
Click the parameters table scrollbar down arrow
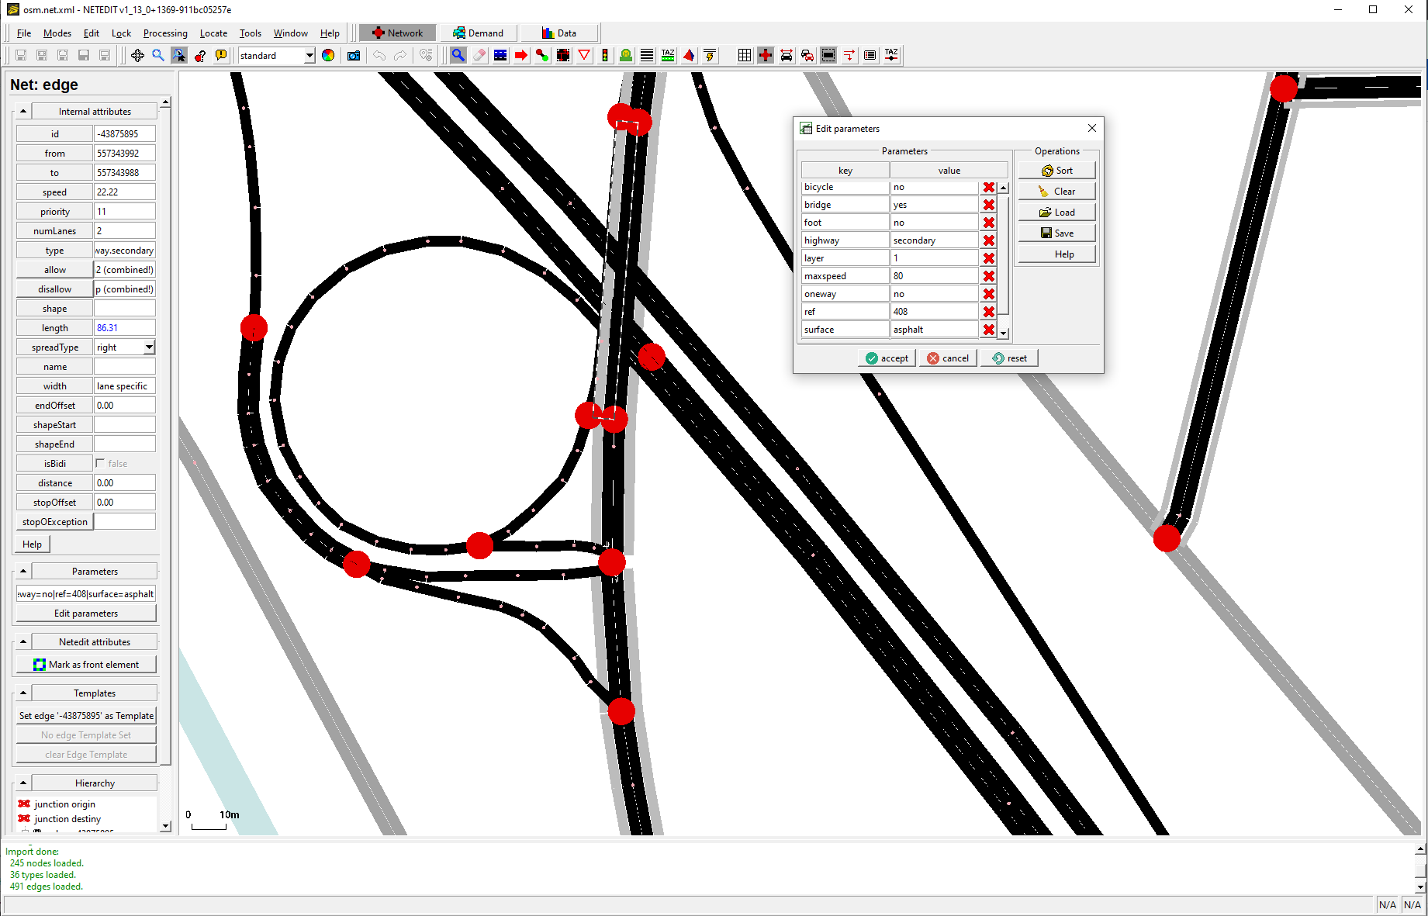coord(1003,334)
